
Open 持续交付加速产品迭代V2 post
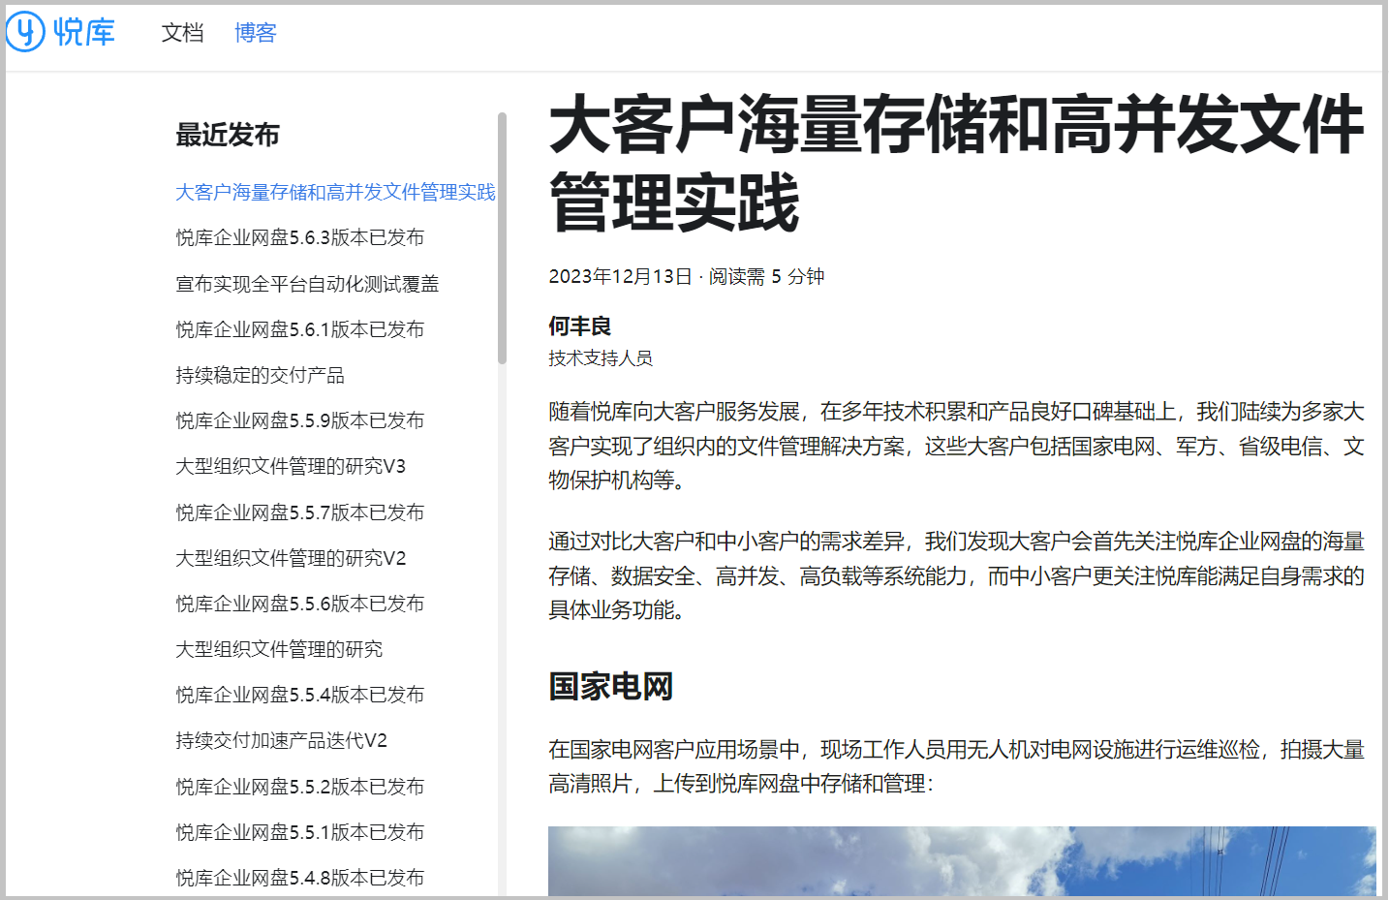(281, 740)
